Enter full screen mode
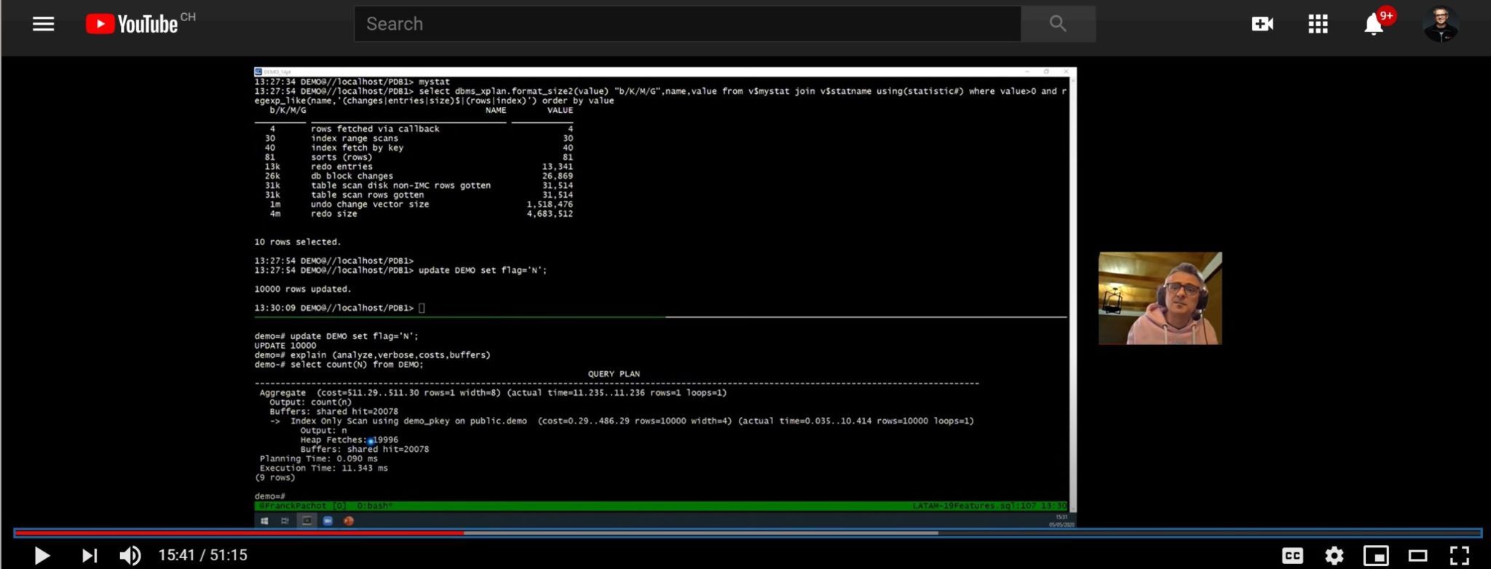The image size is (1491, 569). 1459,556
